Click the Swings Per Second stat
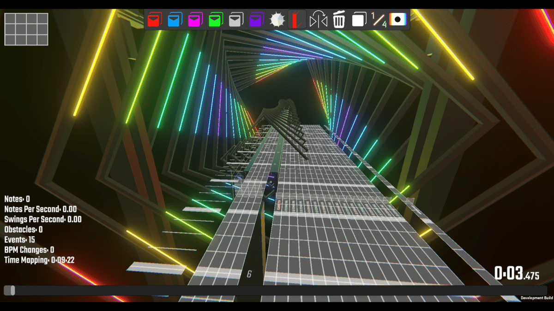The width and height of the screenshot is (554, 311). pos(43,219)
